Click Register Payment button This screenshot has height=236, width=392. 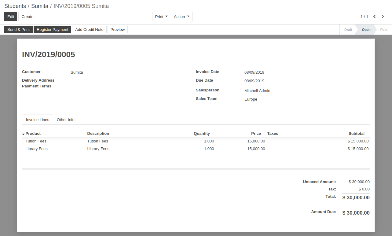click(52, 29)
